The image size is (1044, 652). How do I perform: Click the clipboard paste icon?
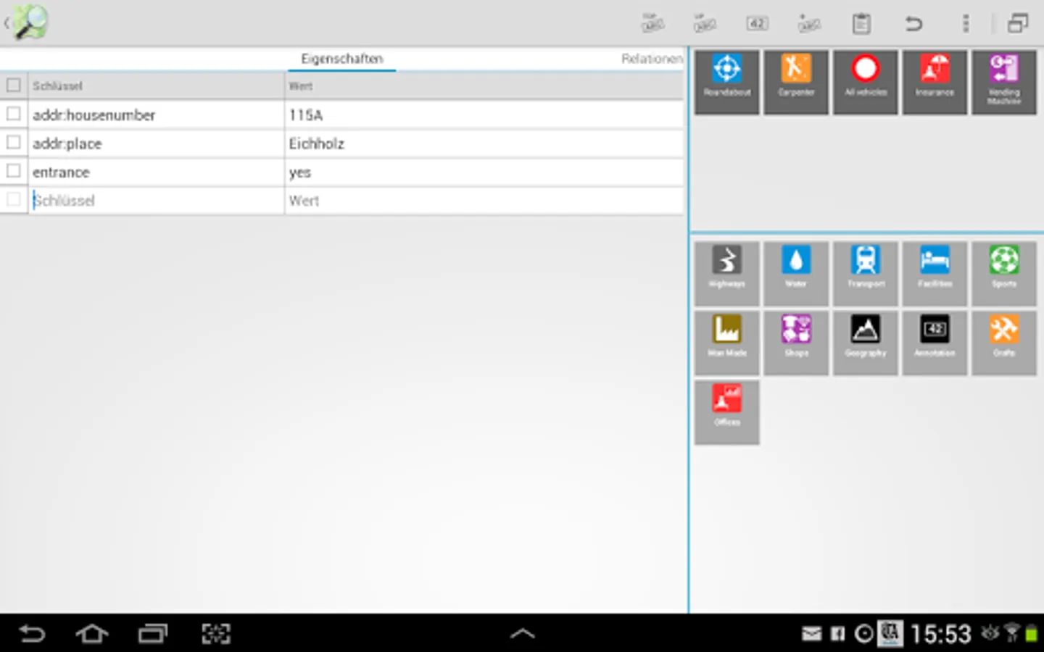pos(861,24)
